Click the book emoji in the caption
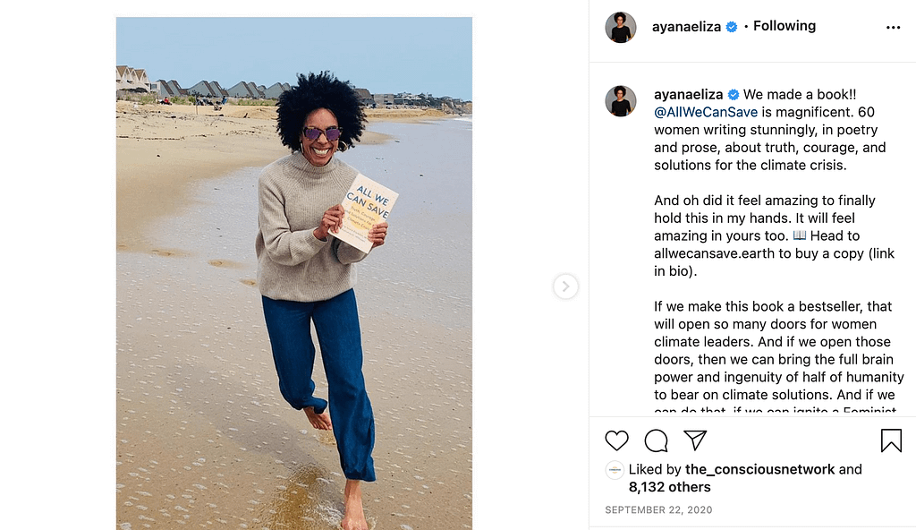Viewport: 916px width, 530px height. click(x=799, y=235)
